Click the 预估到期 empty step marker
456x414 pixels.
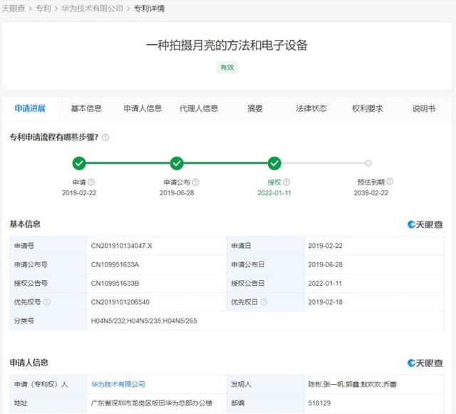pos(368,163)
